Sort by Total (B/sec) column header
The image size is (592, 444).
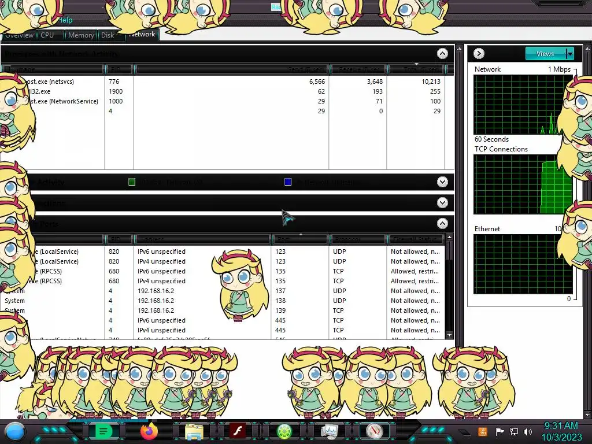(416, 69)
